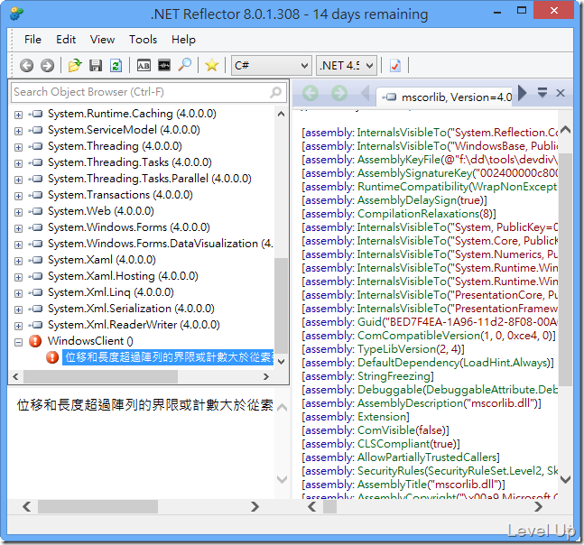
Task: Expand System.Threading.Tasks node
Action: click(x=18, y=163)
